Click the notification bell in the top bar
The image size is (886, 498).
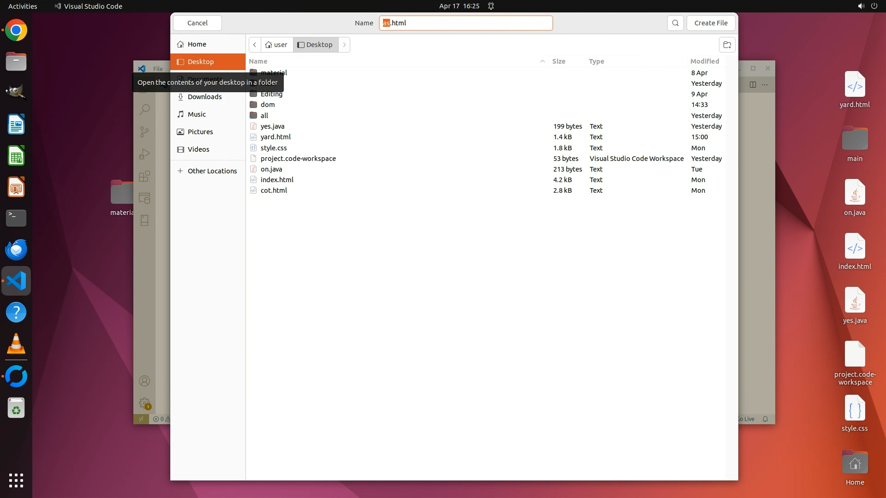point(491,6)
